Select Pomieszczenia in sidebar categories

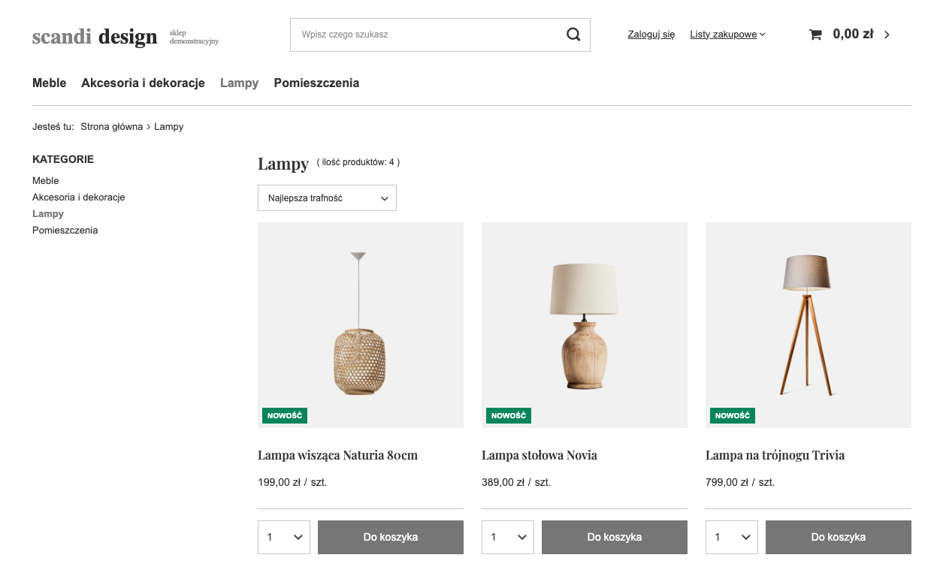[x=65, y=231]
